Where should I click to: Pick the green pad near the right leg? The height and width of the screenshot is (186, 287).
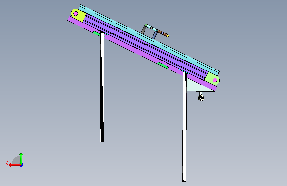(x=163, y=65)
